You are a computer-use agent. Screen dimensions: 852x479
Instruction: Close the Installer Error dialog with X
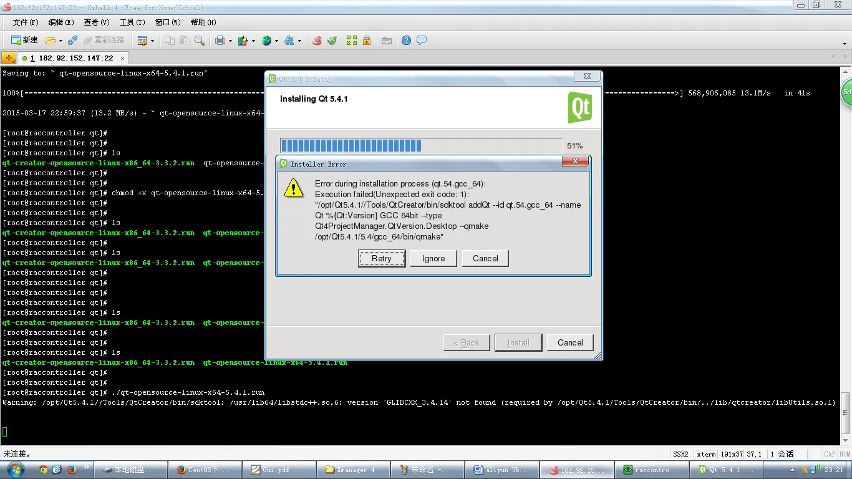pos(575,162)
